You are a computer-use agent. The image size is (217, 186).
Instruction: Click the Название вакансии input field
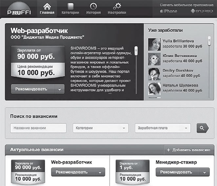(x=38, y=128)
